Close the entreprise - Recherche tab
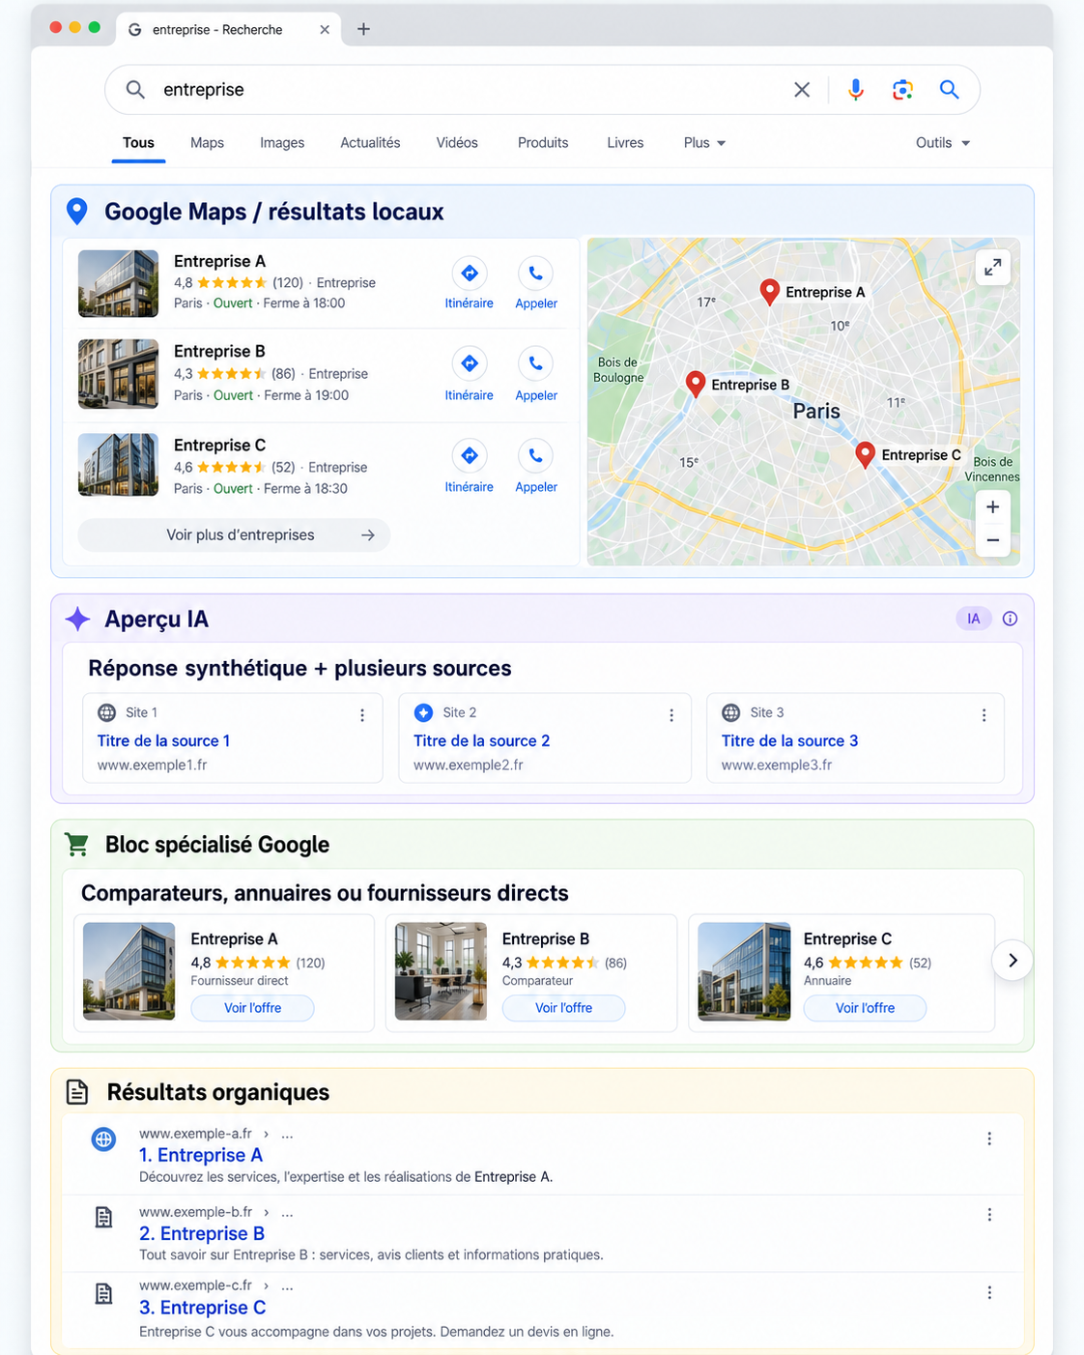This screenshot has height=1355, width=1084. coord(325,29)
